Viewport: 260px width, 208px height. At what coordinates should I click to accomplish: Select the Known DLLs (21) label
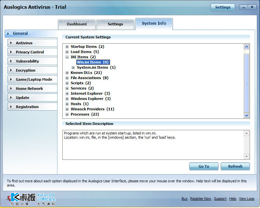(x=86, y=73)
